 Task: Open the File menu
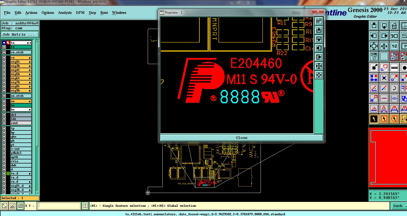(x=7, y=13)
